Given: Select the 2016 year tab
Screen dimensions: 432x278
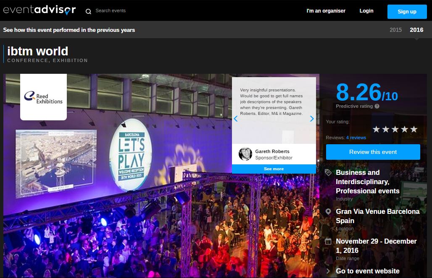Looking at the screenshot, I should coord(416,30).
